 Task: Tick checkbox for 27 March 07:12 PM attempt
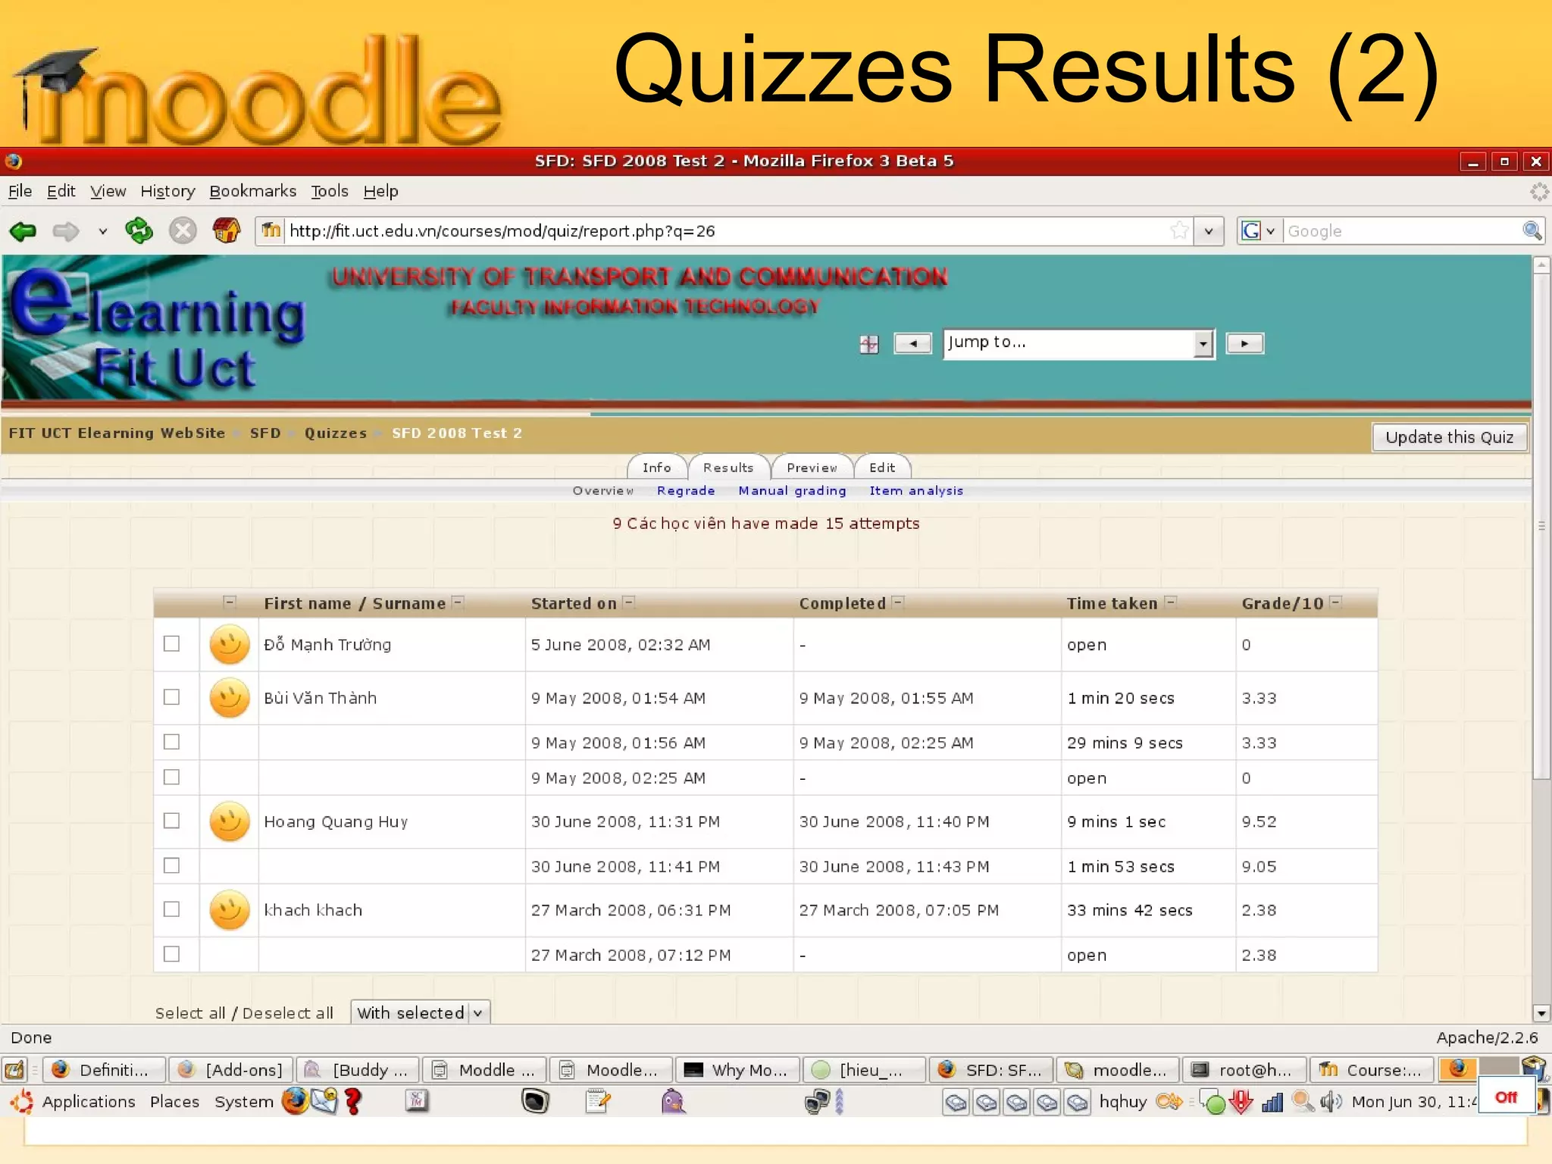172,953
